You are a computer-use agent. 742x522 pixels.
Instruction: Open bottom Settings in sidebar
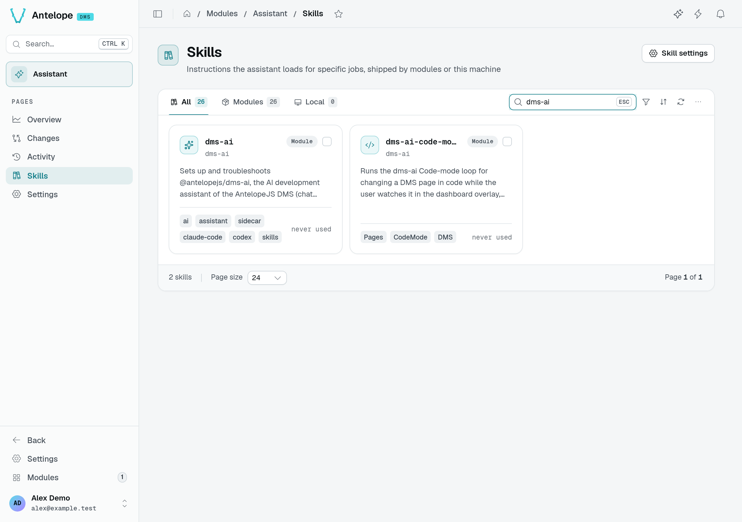(69, 458)
